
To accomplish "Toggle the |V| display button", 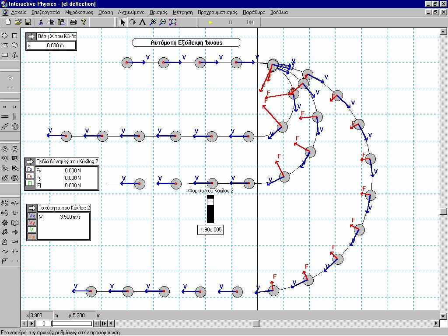I will 32,229.
